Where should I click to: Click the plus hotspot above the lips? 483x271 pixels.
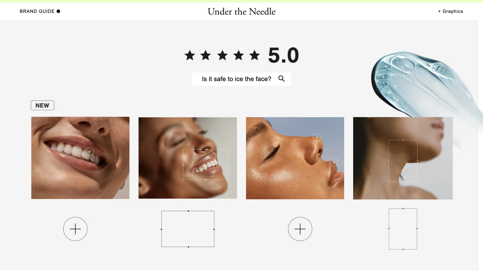334,162
